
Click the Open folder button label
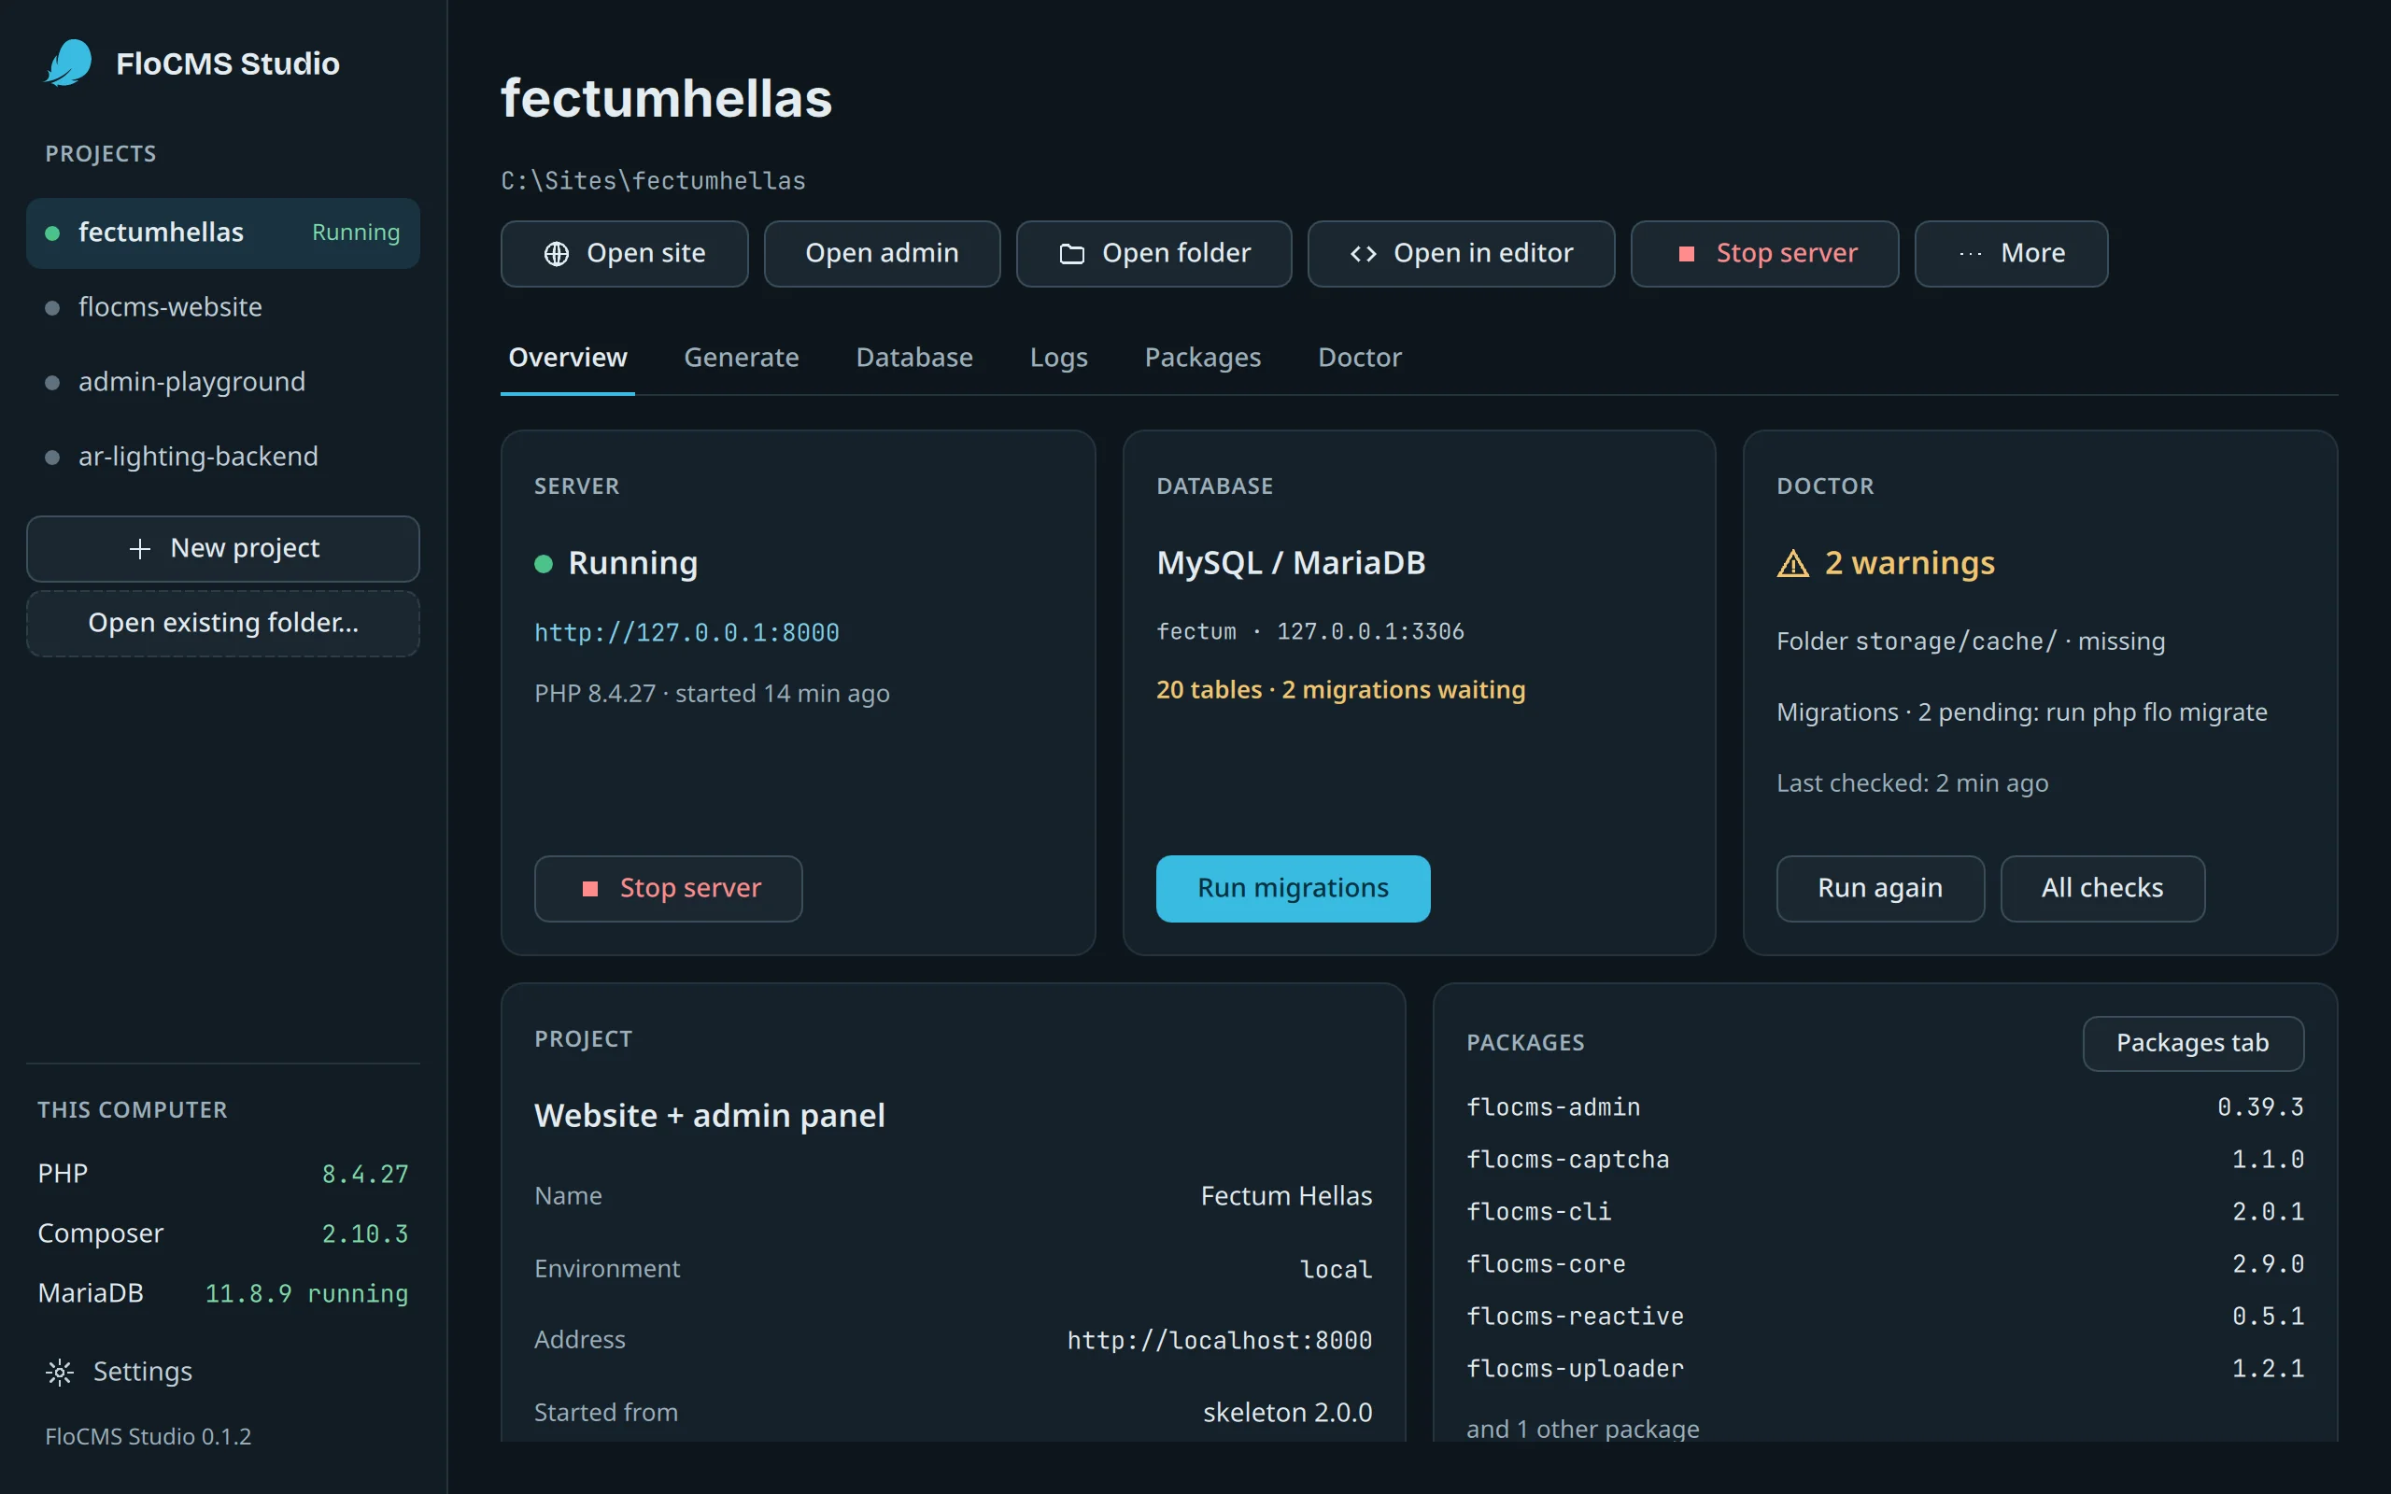point(1177,254)
